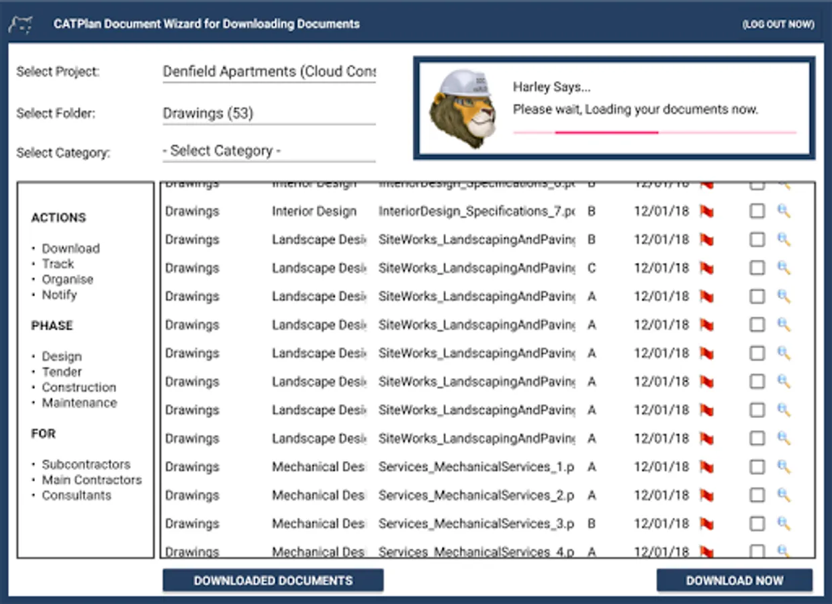Preview Services_MechanicalServices_1 with magnifier icon
Image resolution: width=832 pixels, height=604 pixels.
[x=784, y=466]
